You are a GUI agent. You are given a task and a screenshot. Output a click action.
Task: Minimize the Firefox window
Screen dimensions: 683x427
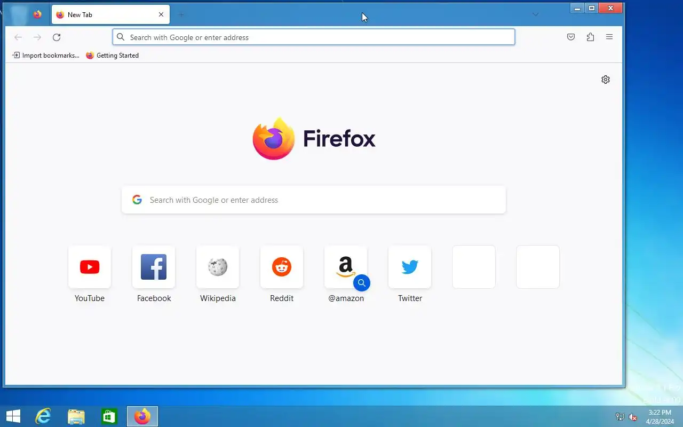pyautogui.click(x=577, y=8)
